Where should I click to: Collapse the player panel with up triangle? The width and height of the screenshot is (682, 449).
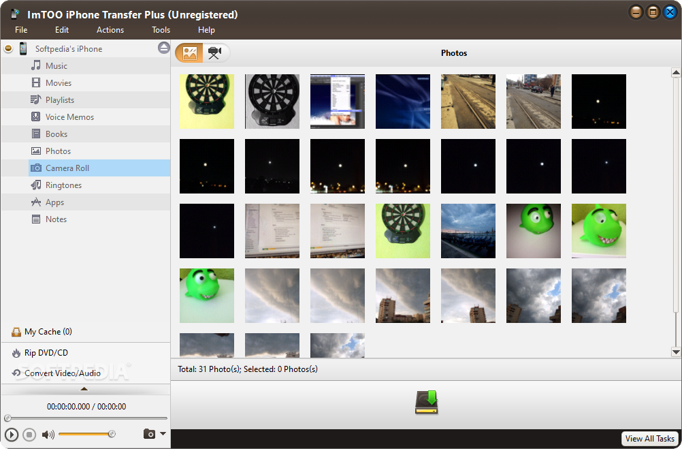pyautogui.click(x=84, y=389)
